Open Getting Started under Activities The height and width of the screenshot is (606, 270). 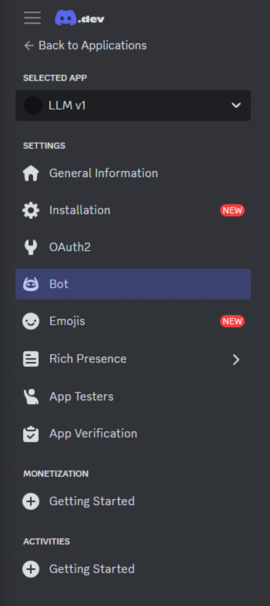(x=92, y=569)
